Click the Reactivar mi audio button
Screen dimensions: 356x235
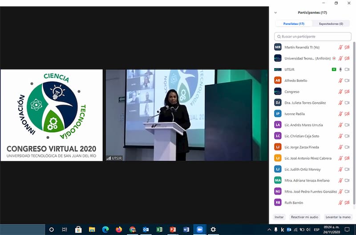(304, 217)
